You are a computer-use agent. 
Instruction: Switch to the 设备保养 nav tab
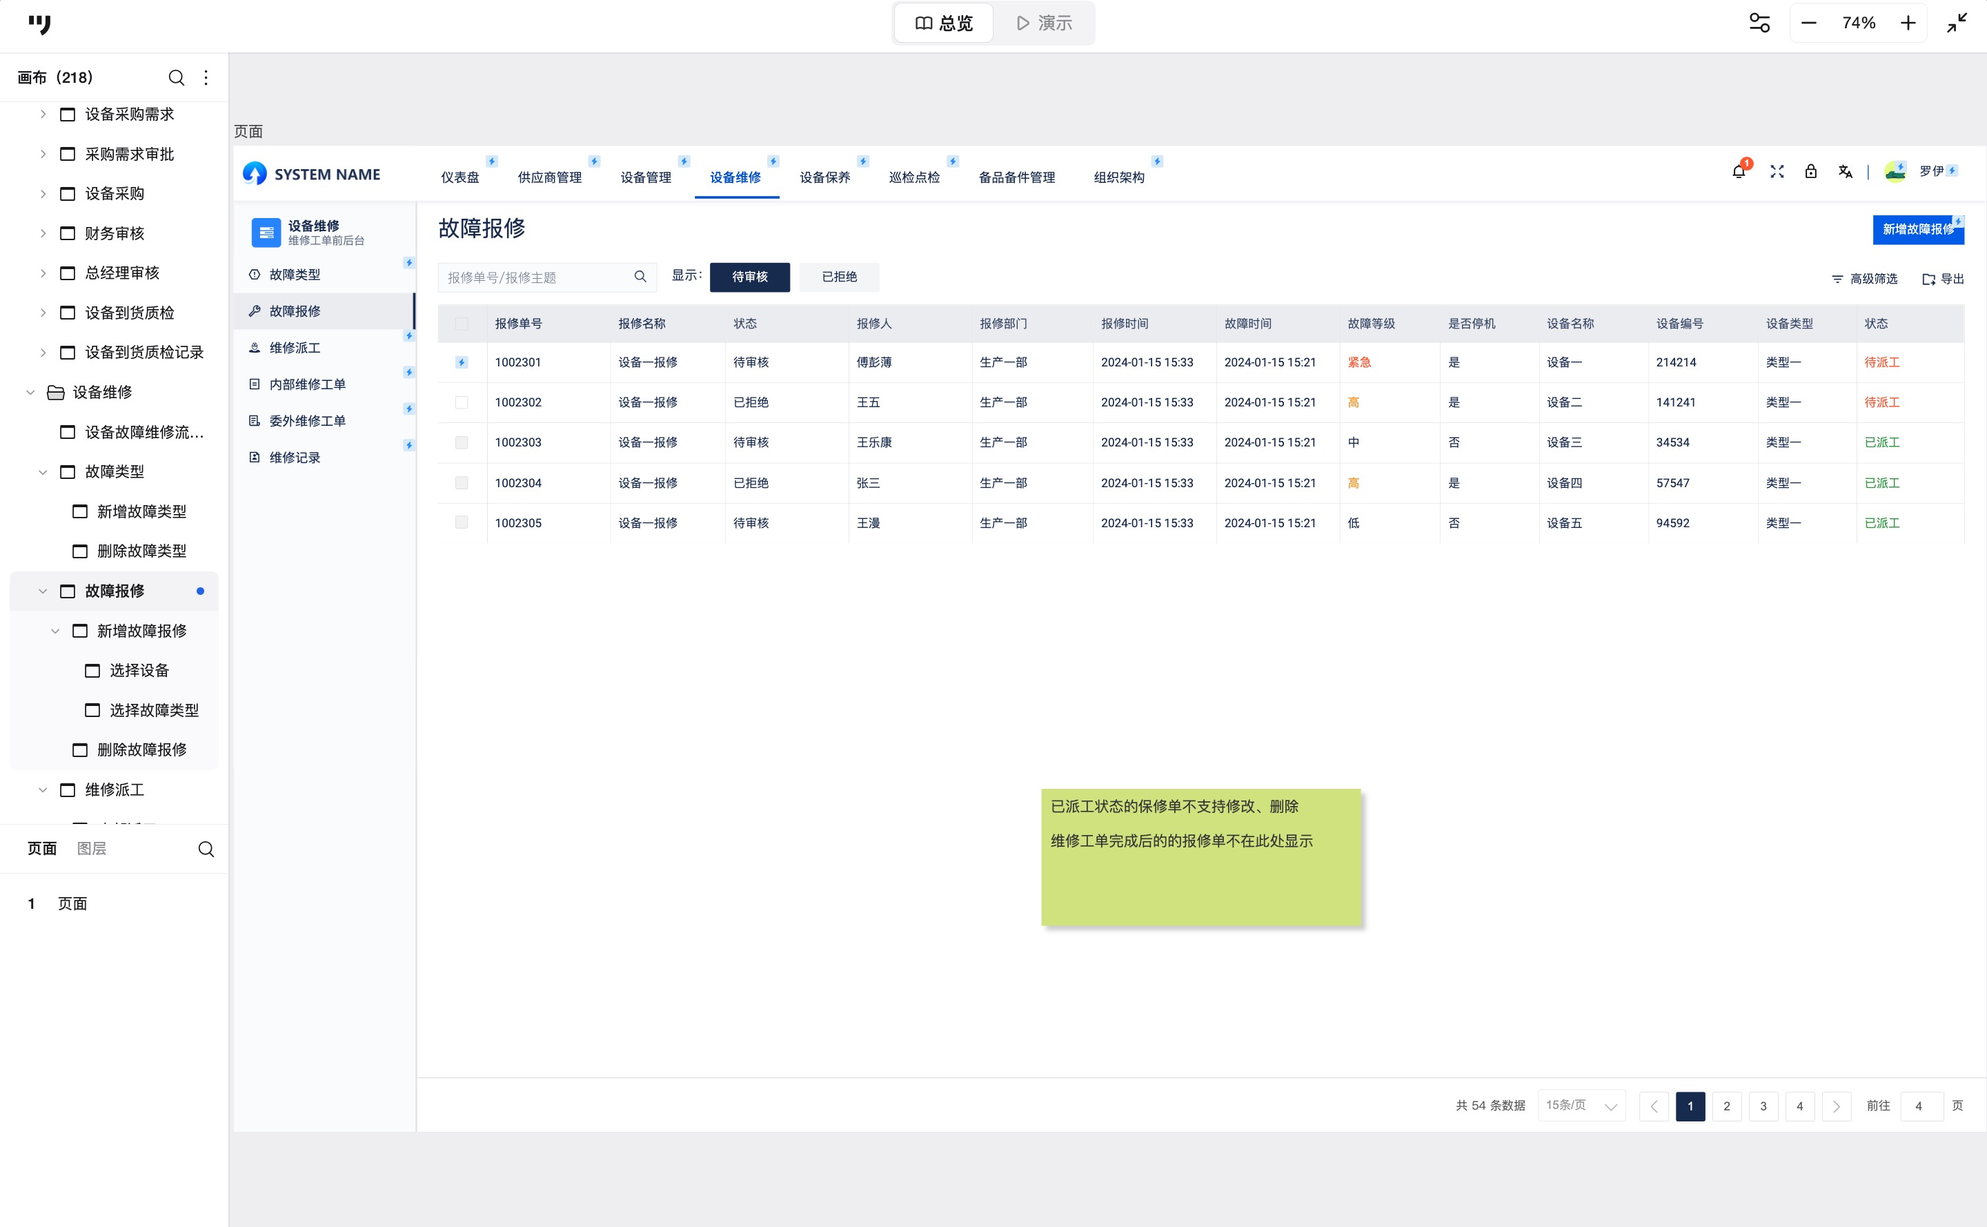coord(824,177)
